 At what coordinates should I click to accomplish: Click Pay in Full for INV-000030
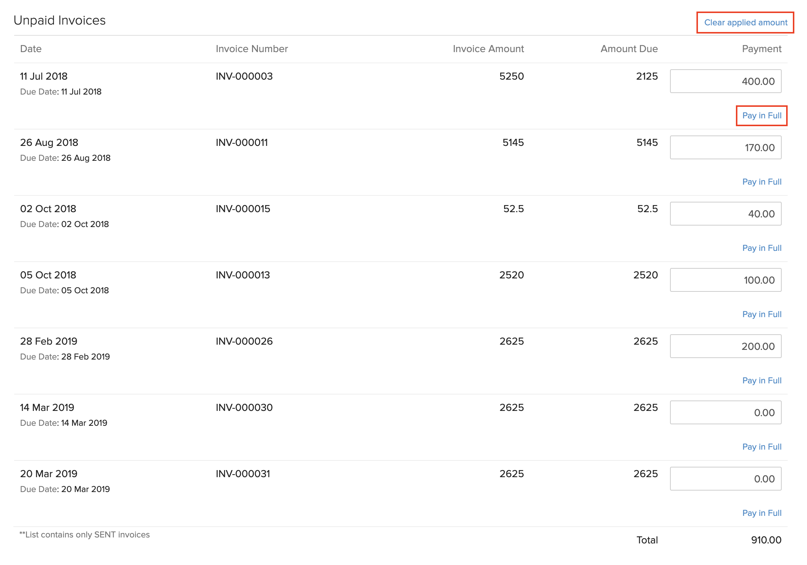762,447
